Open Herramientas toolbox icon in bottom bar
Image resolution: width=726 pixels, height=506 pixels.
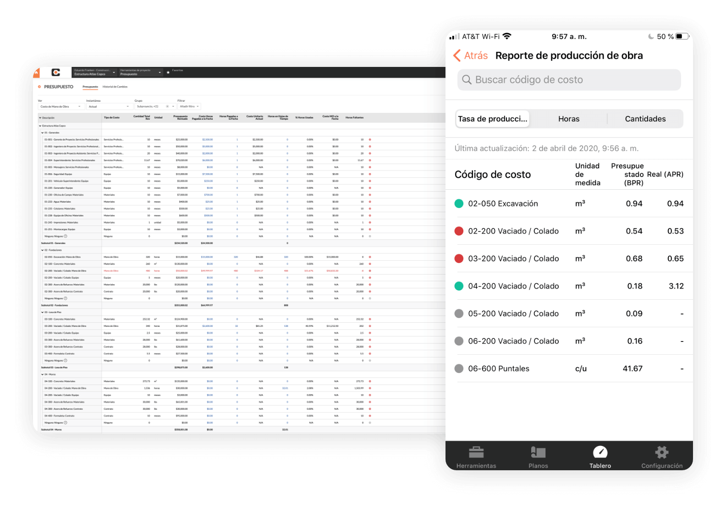(x=476, y=452)
